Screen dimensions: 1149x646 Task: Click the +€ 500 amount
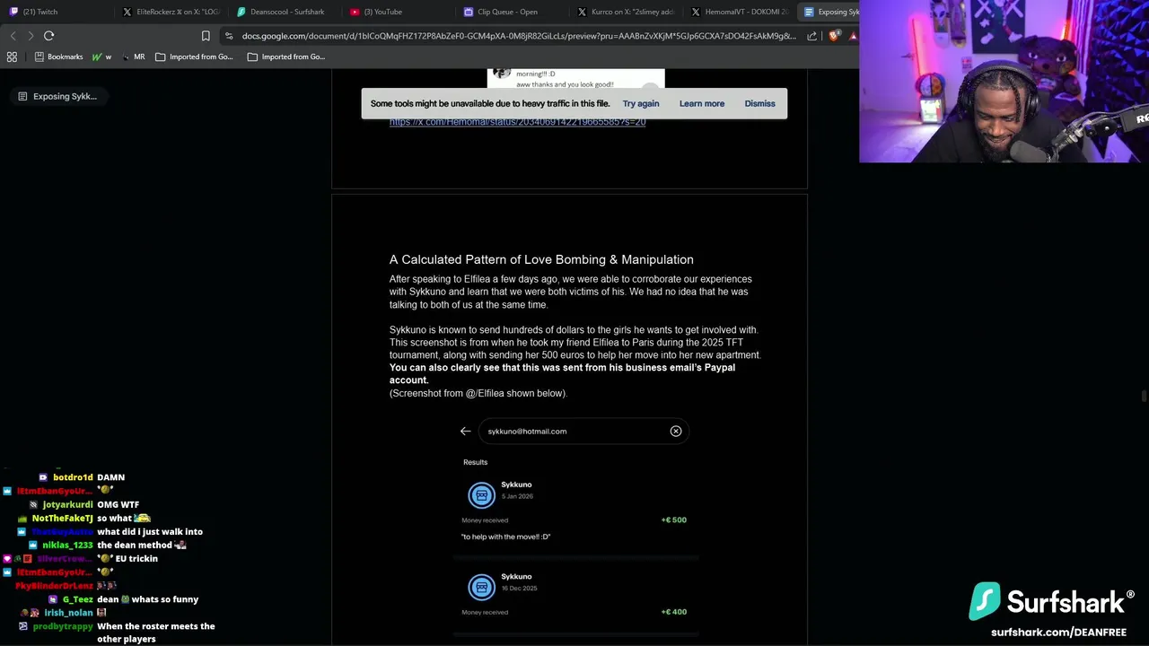[x=674, y=520]
